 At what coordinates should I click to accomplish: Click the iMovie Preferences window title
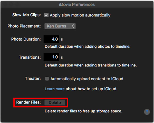[76, 5]
